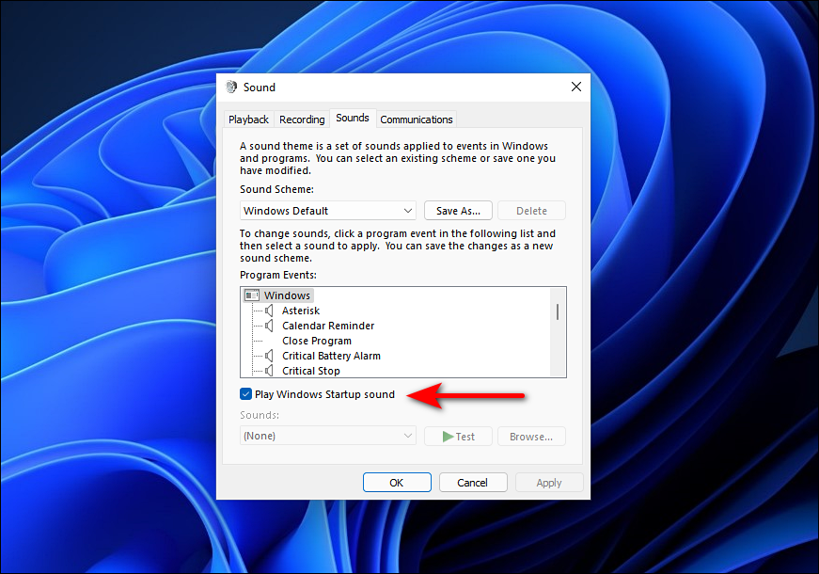This screenshot has height=574, width=819.
Task: Click the play icon on the Test button
Action: (448, 436)
